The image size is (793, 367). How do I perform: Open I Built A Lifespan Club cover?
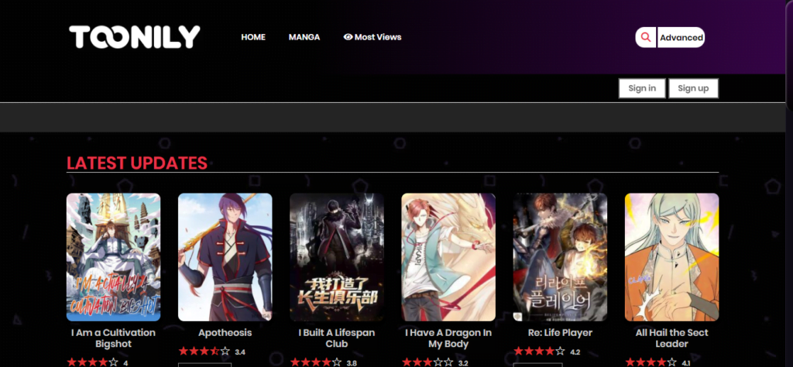click(x=337, y=257)
